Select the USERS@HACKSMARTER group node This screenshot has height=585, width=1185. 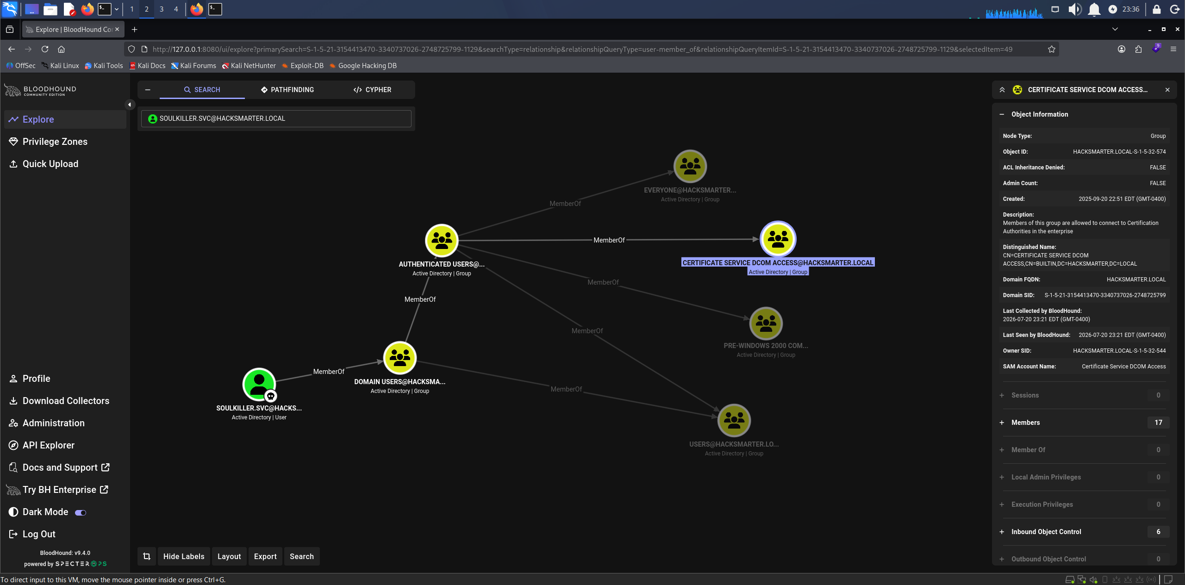click(734, 420)
